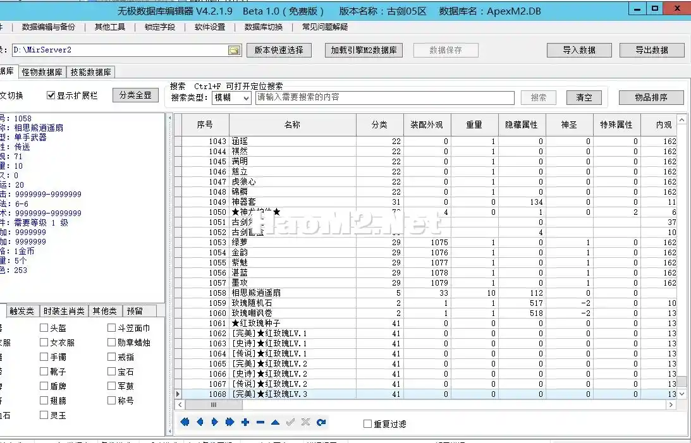691x443 pixels.
Task: Click 分类 column header
Action: pos(380,125)
